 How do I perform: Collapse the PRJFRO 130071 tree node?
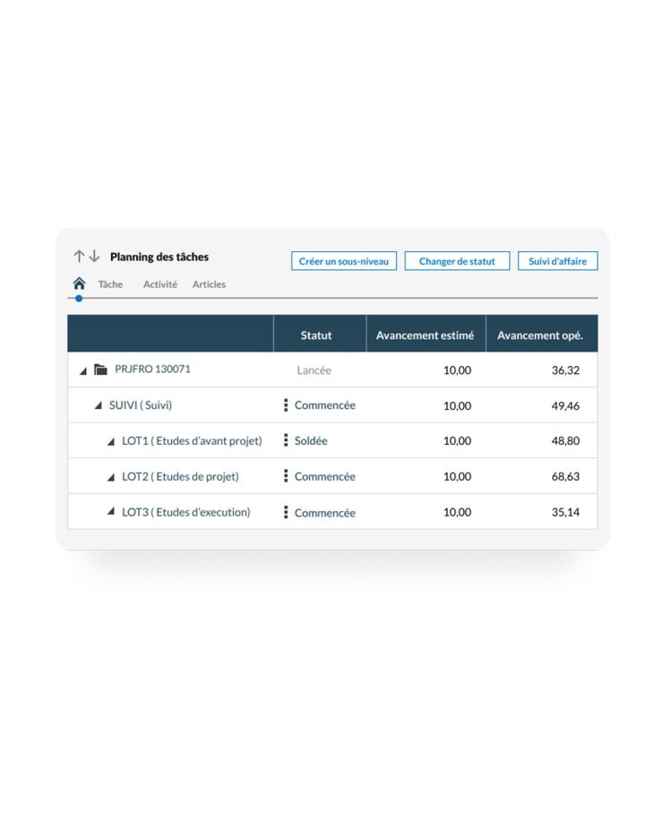point(83,371)
